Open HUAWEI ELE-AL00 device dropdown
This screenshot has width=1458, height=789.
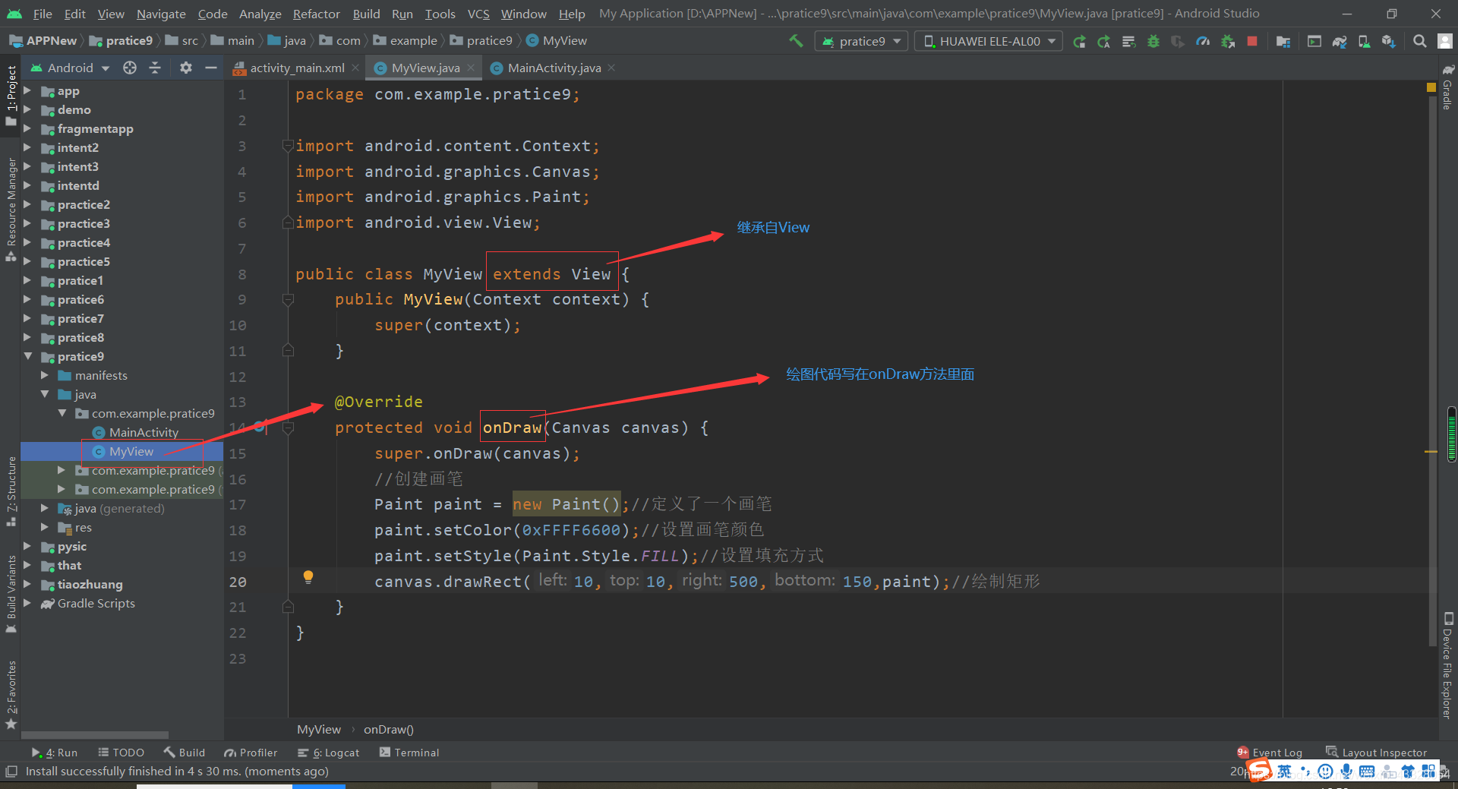989,41
